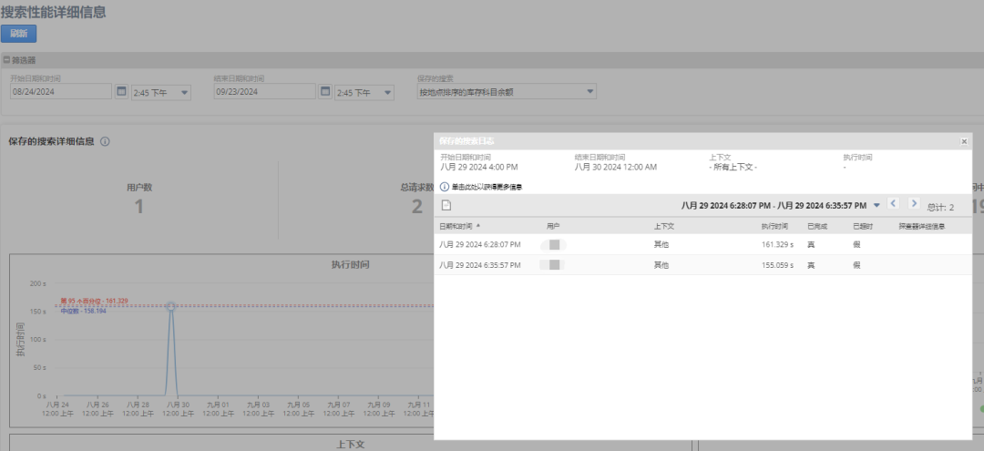The image size is (984, 451).
Task: Click the 执行时间 column header in table
Action: coord(774,226)
